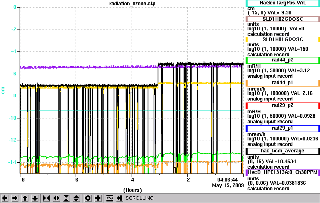This screenshot has width=320, height=203.
Task: Click the horizontal zoom-out diamond icon
Action: (56, 198)
